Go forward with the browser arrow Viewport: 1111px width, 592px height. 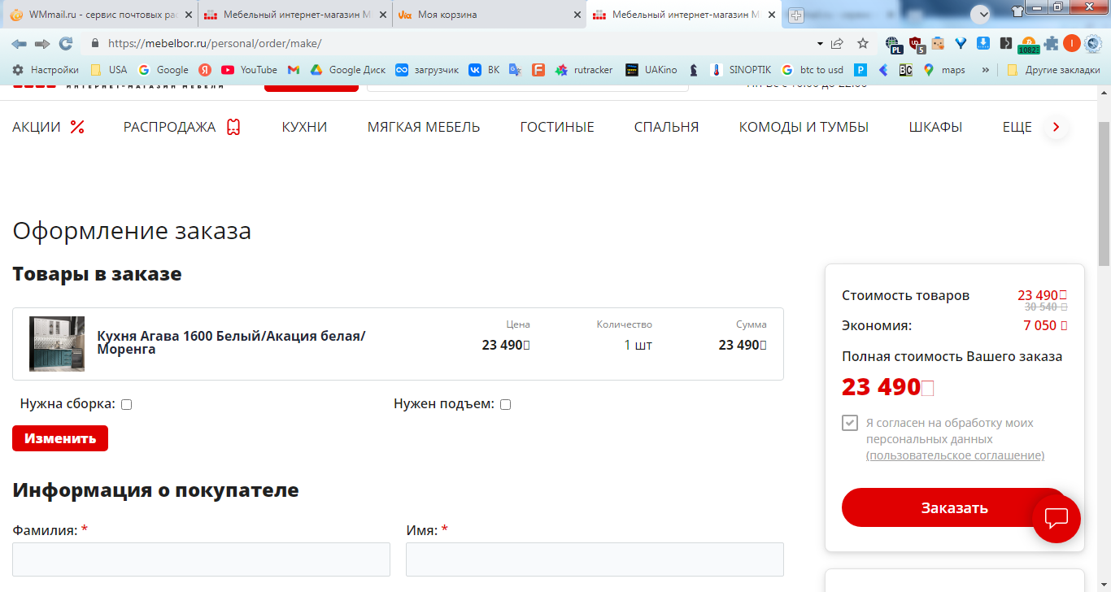point(42,43)
